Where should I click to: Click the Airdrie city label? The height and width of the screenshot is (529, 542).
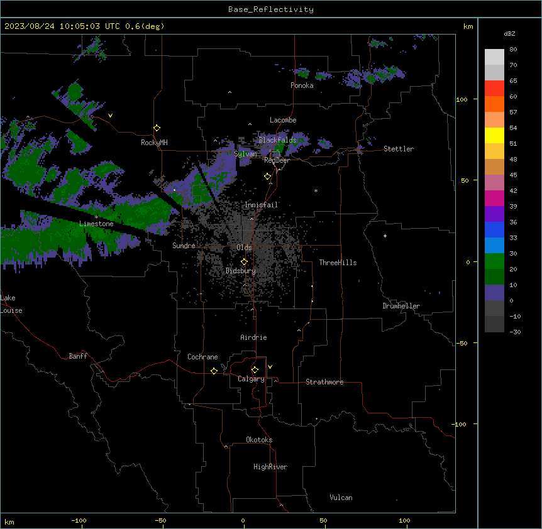coord(254,337)
